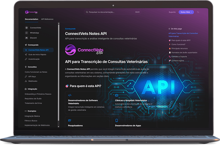
Task: Click the hospital icon in clinics card
Action: [117, 95]
